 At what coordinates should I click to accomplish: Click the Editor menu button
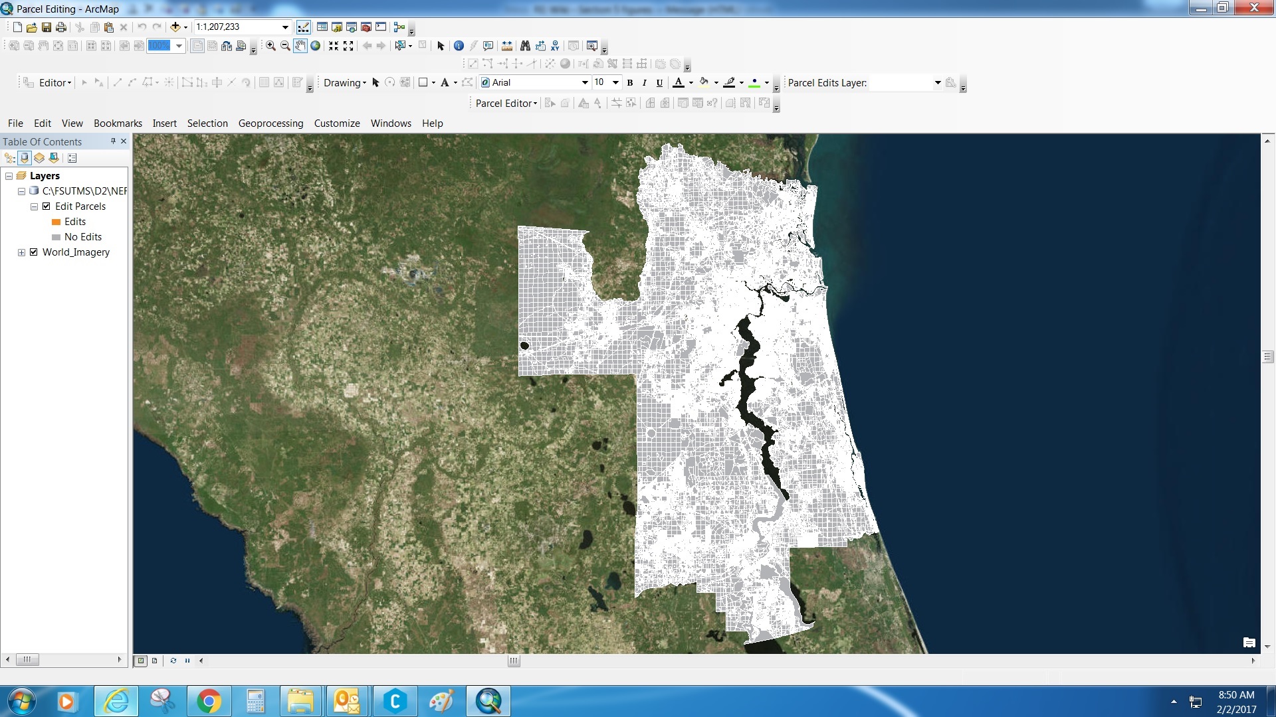(54, 83)
